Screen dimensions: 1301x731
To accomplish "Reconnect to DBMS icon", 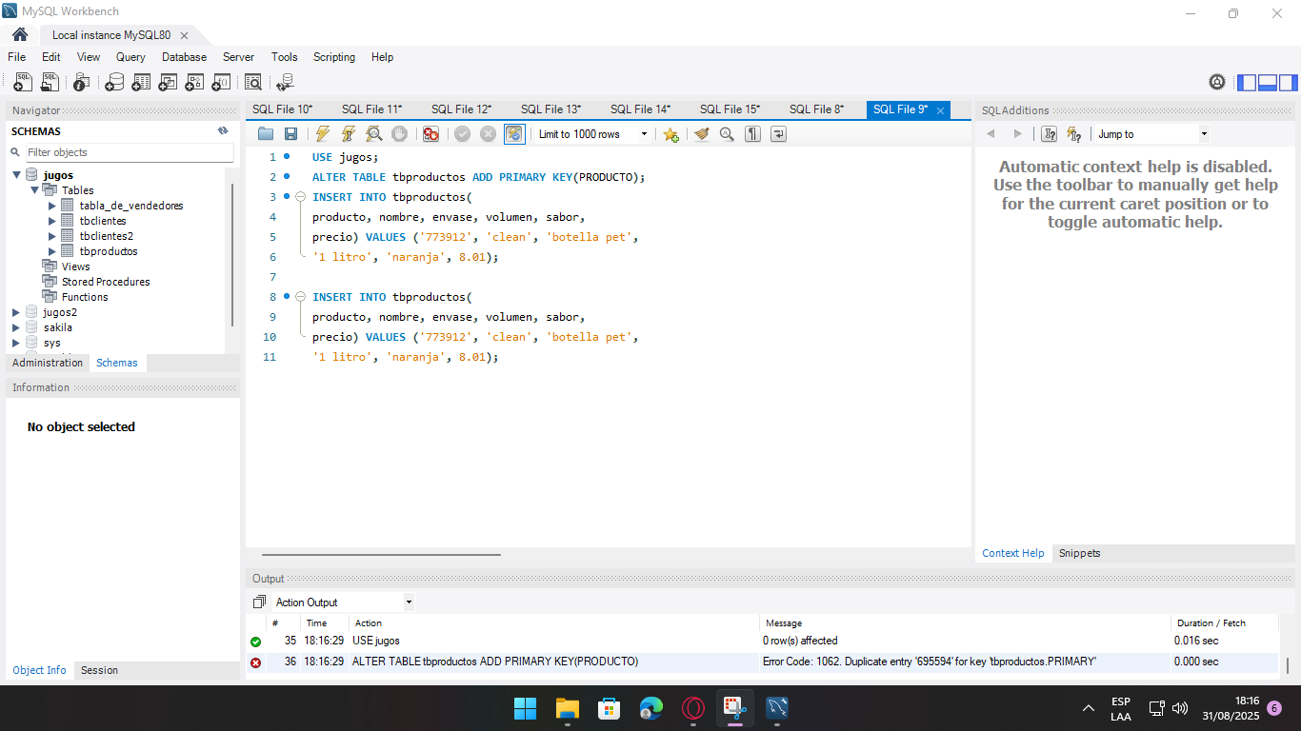I will [x=285, y=82].
